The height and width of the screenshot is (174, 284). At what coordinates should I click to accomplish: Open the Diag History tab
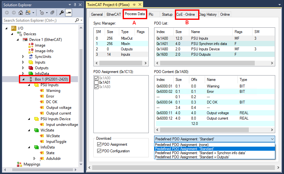(x=208, y=14)
